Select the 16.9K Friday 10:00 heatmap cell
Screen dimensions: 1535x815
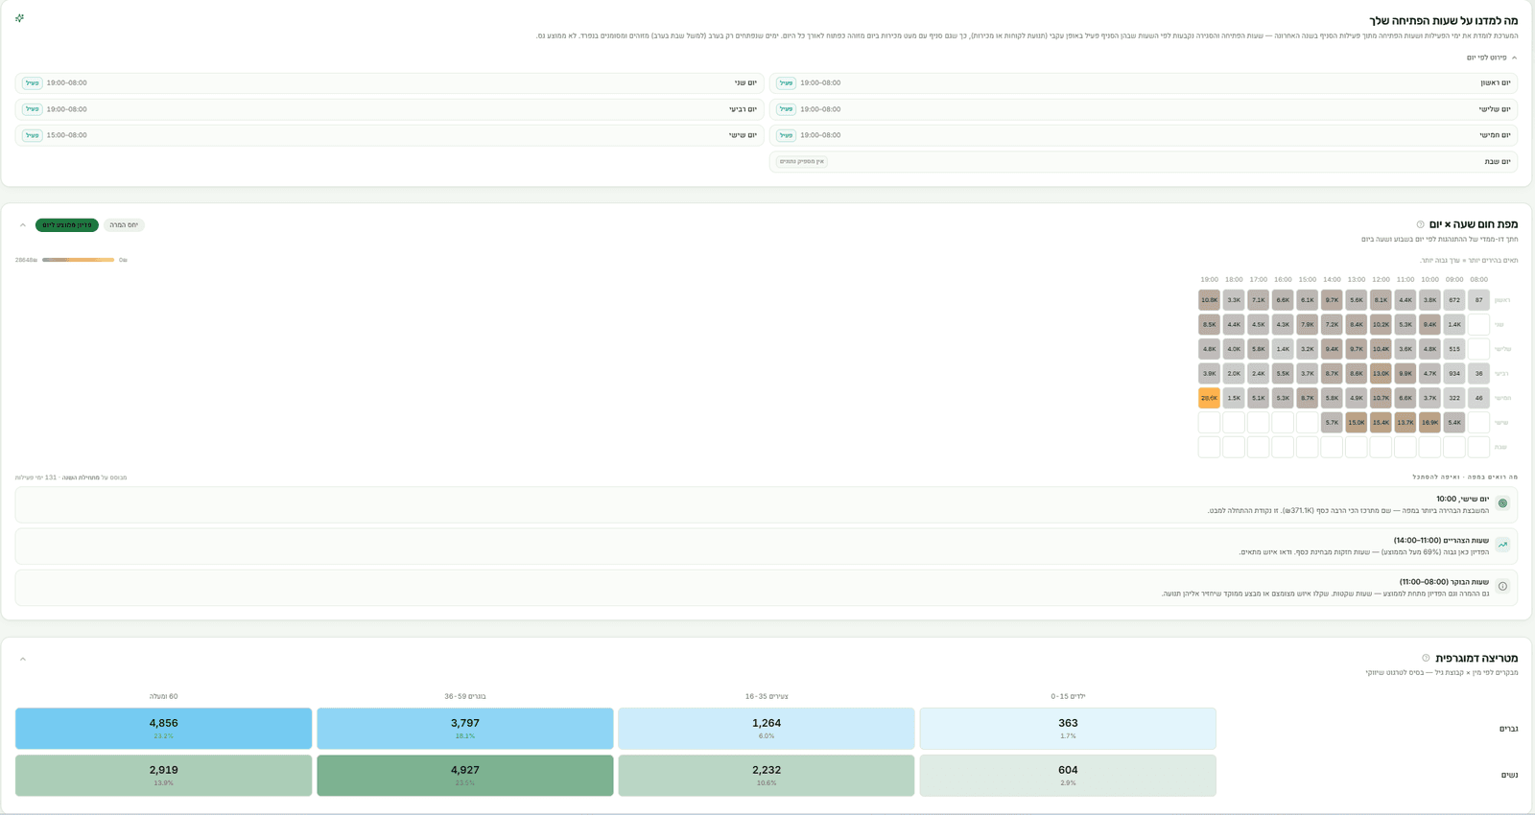tap(1429, 422)
